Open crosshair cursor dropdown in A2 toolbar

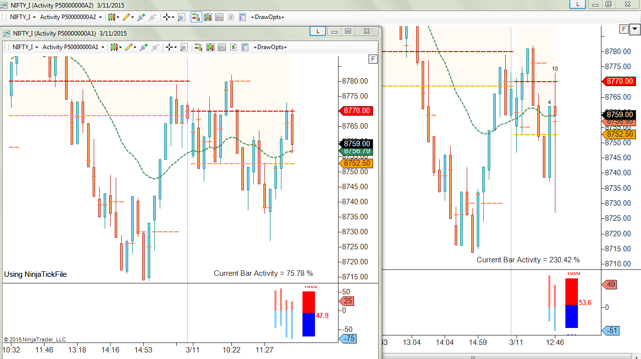(x=169, y=17)
